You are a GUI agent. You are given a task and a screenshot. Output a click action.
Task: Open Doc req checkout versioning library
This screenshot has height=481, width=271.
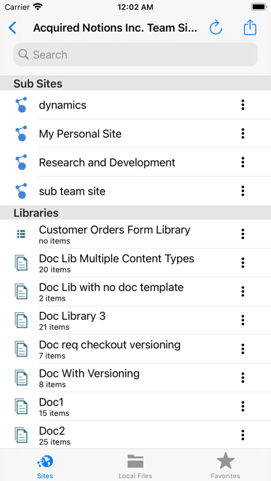pos(135,349)
